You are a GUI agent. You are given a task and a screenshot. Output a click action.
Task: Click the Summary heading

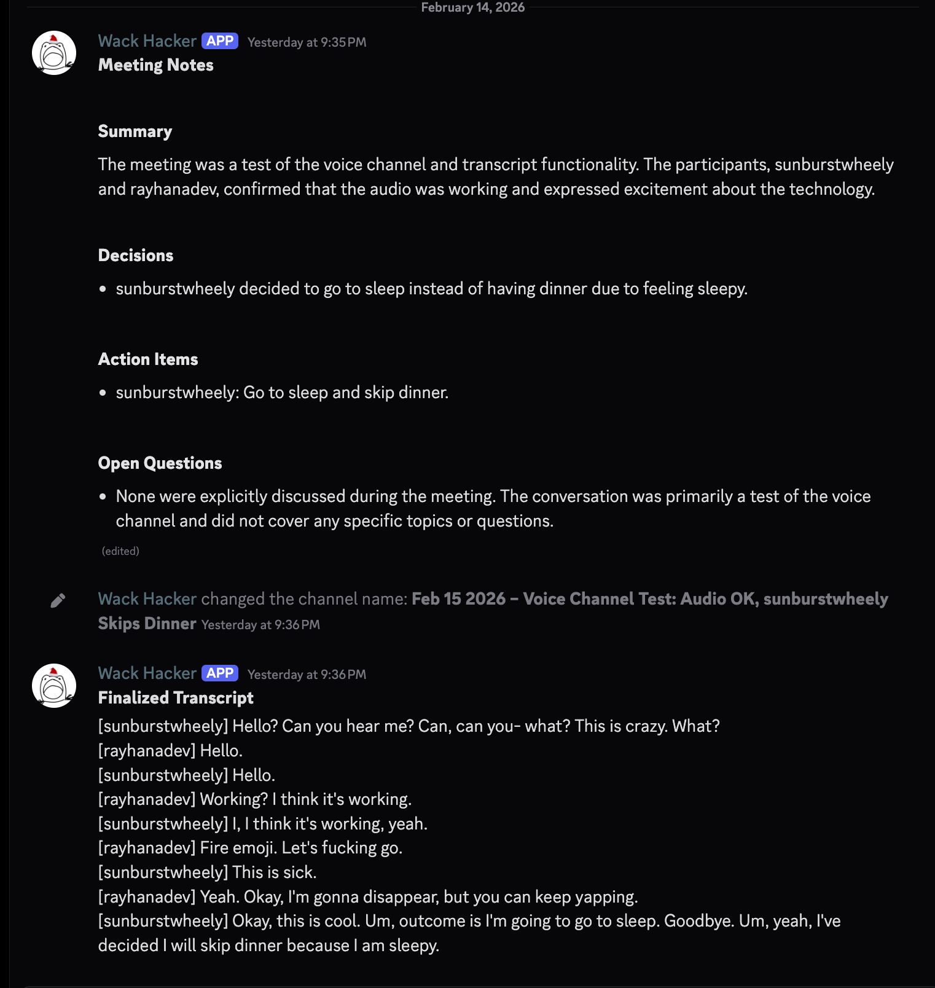click(x=135, y=131)
